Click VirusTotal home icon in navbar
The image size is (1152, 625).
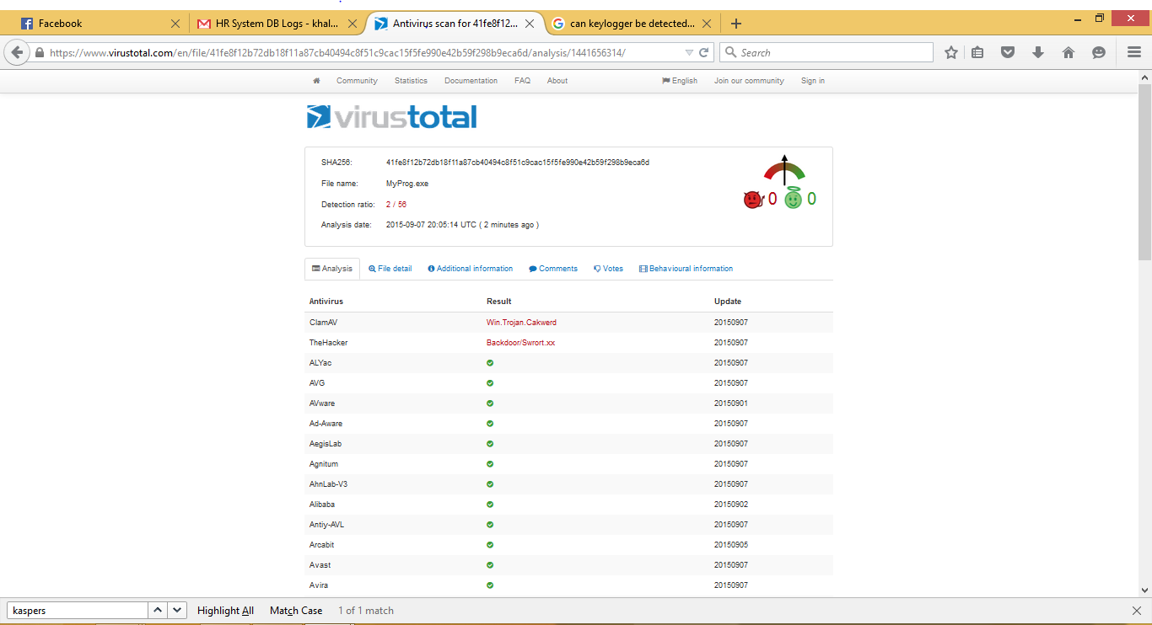click(x=316, y=81)
